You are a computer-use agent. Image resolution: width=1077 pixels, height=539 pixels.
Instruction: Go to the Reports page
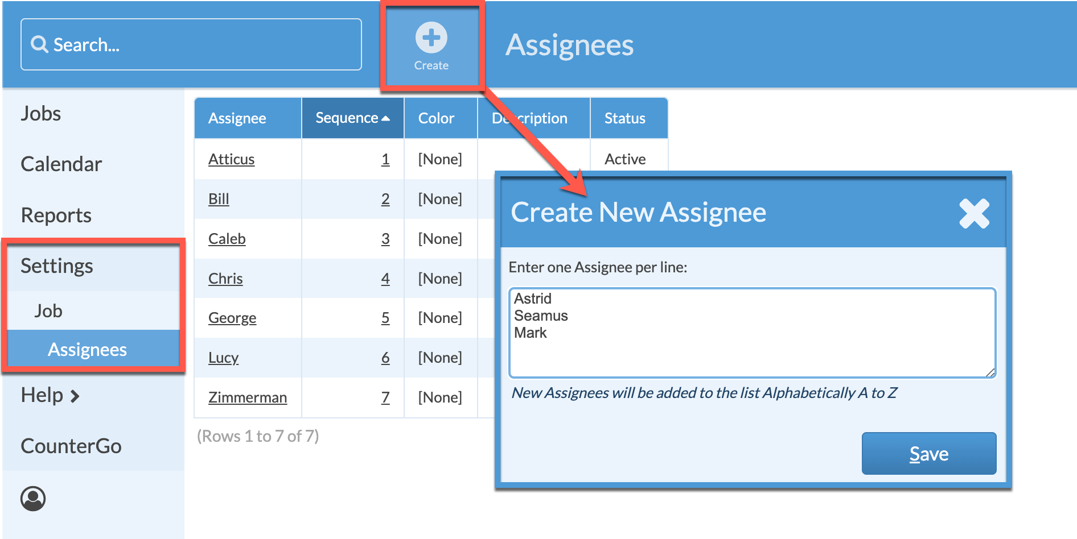coord(55,215)
